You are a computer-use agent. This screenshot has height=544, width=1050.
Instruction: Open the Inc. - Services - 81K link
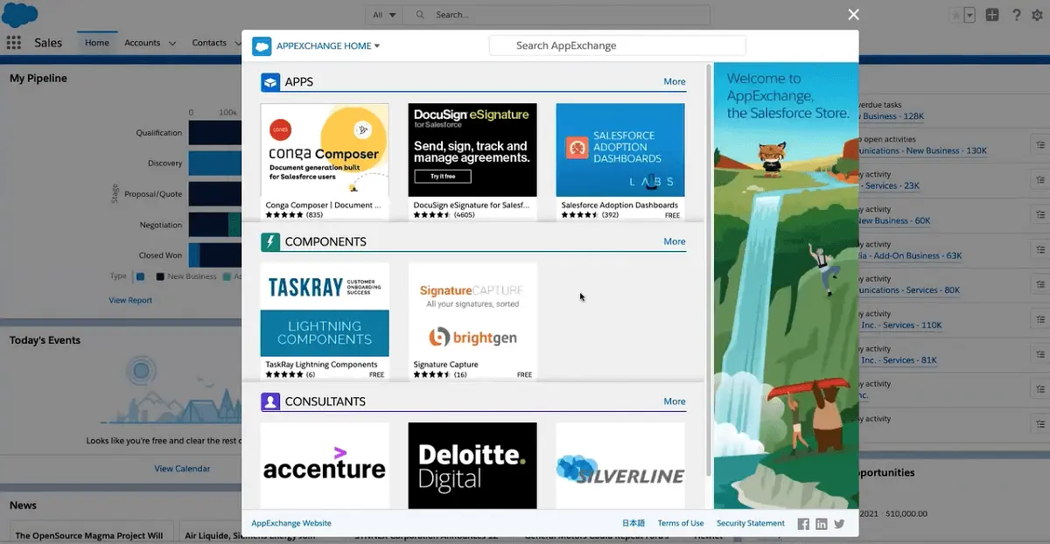click(x=899, y=360)
